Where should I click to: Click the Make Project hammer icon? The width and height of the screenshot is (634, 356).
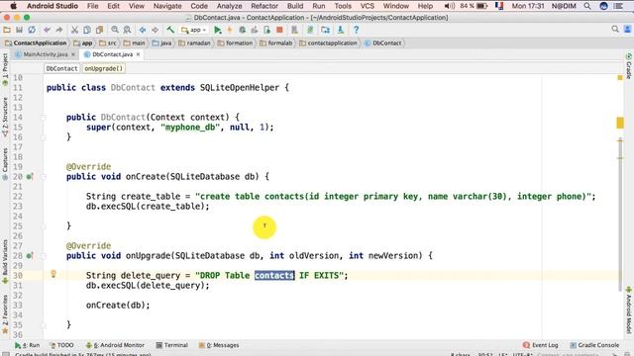click(x=170, y=30)
